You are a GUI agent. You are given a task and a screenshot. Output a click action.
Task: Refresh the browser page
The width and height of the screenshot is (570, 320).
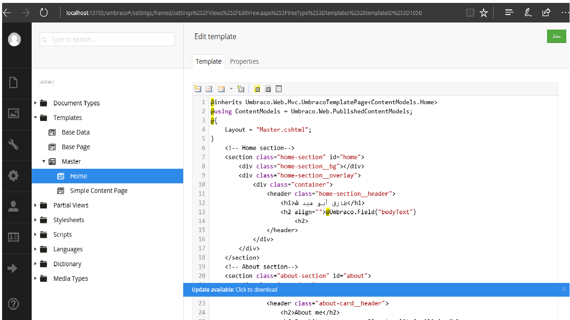pyautogui.click(x=44, y=13)
